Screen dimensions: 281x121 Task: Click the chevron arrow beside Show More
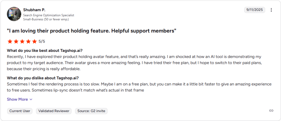31,99
